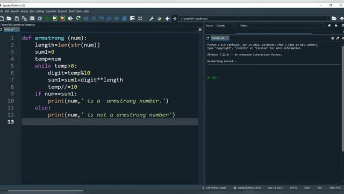
Task: Open the Edit menu
Action: point(7,11)
